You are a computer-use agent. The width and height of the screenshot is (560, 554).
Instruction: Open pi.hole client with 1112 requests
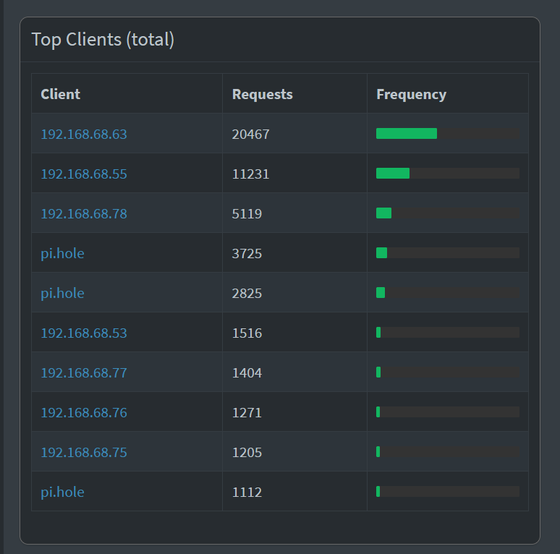click(x=62, y=492)
